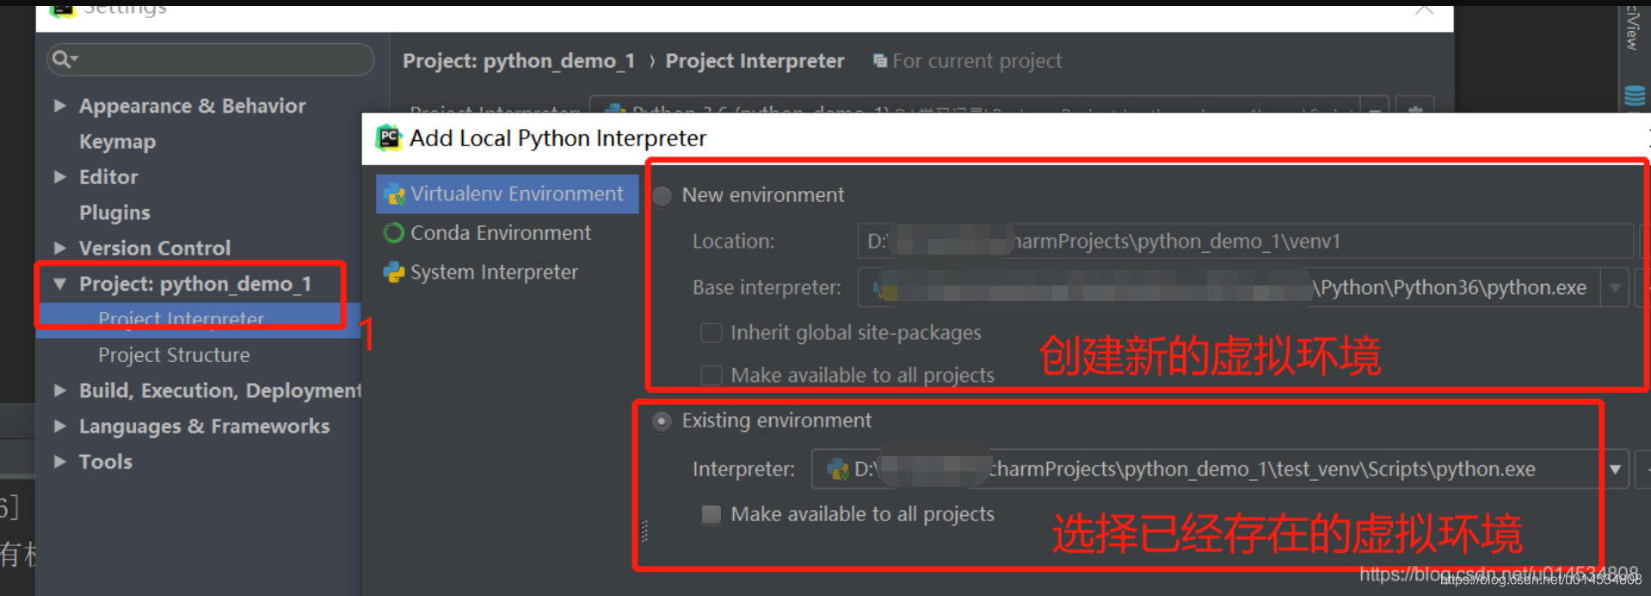1651x596 pixels.
Task: Collapse the Project: python_demo_1 group
Action: pyautogui.click(x=59, y=284)
